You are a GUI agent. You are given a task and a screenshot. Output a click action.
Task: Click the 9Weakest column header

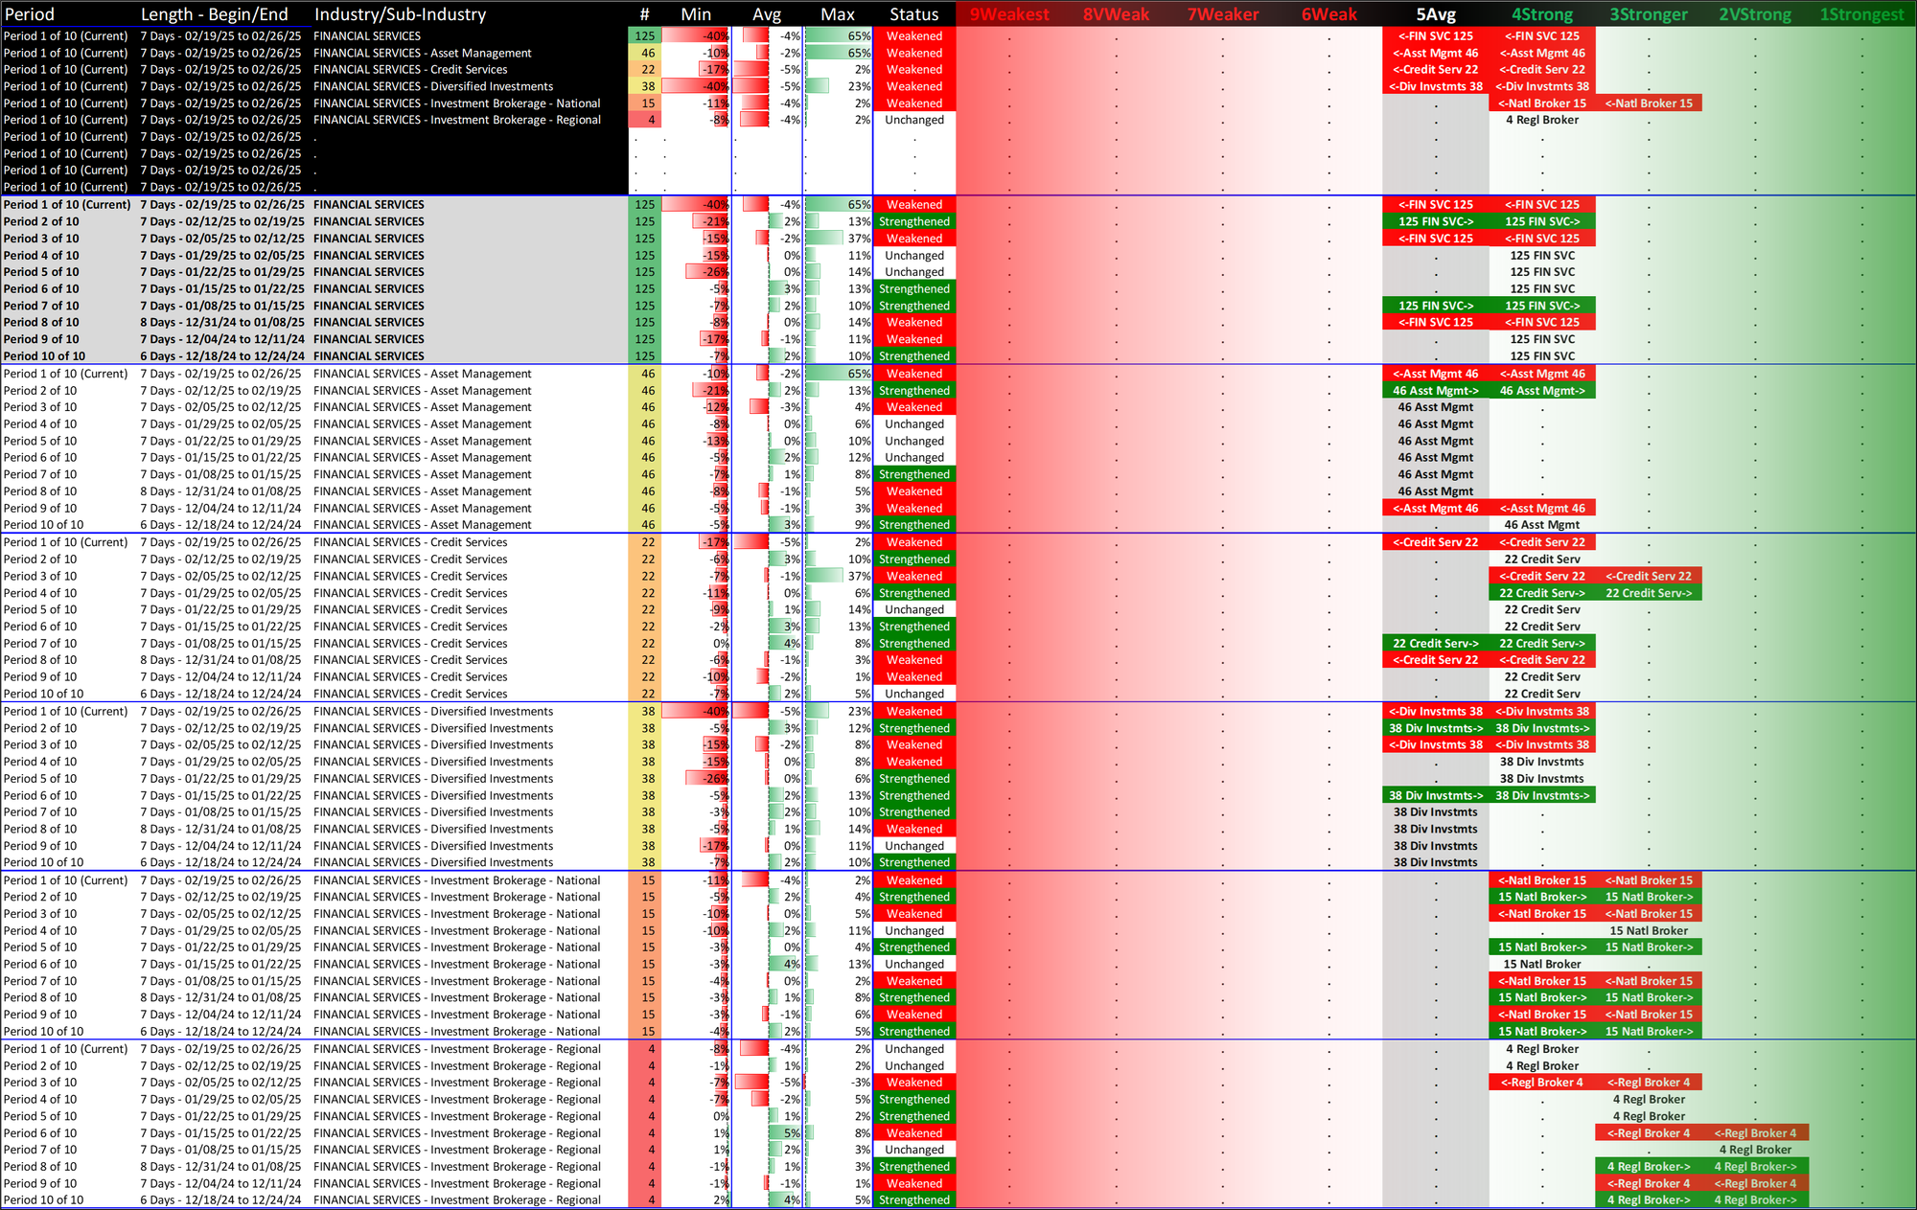(1009, 14)
